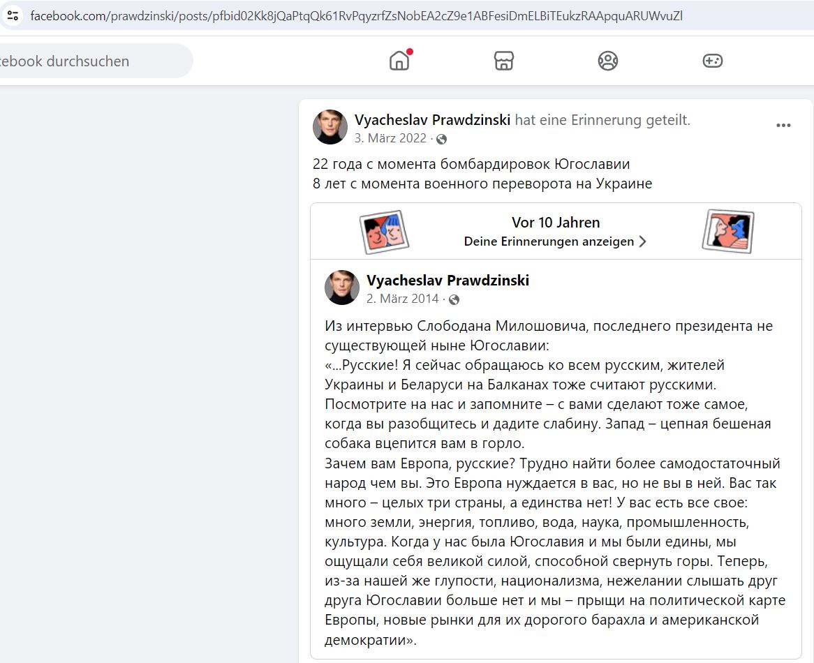The image size is (814, 663).
Task: Click the globe privacy icon beside 2. März 2014
Action: 454,299
